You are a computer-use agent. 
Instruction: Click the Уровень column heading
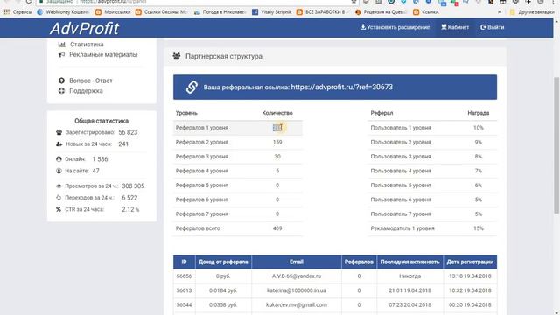186,113
